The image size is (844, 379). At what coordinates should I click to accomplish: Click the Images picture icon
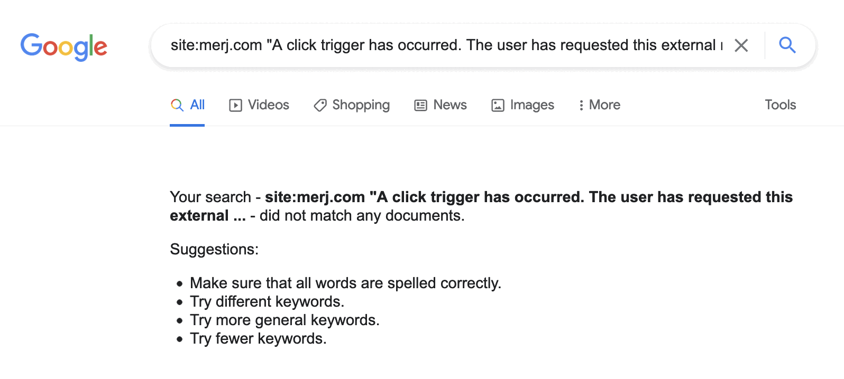point(498,106)
